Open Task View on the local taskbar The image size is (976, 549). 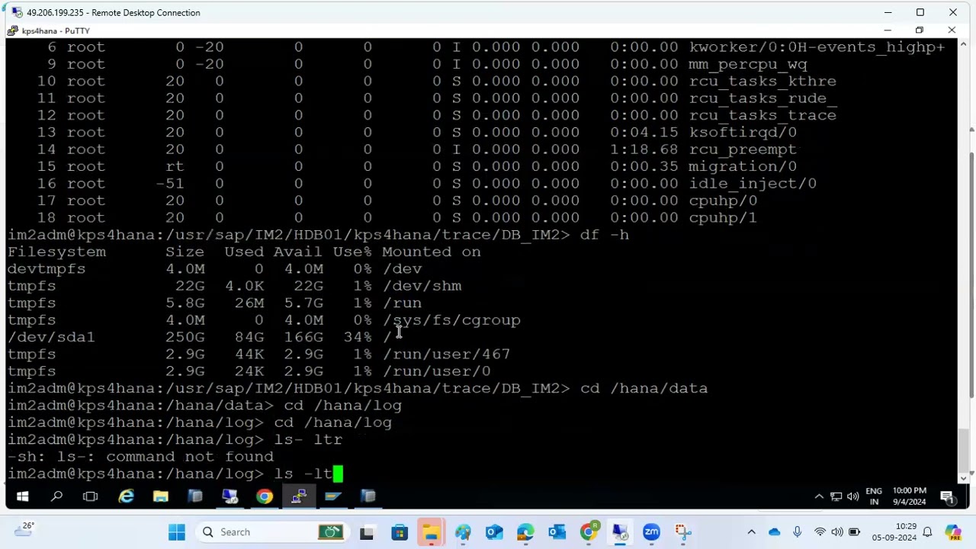pos(367,532)
